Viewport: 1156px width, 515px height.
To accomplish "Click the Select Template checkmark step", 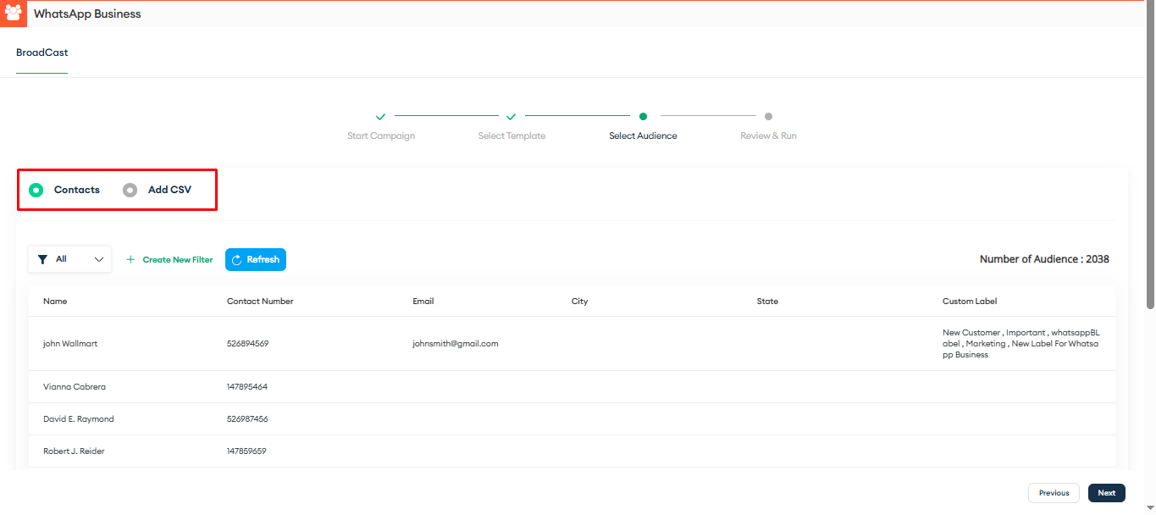I will click(x=512, y=116).
